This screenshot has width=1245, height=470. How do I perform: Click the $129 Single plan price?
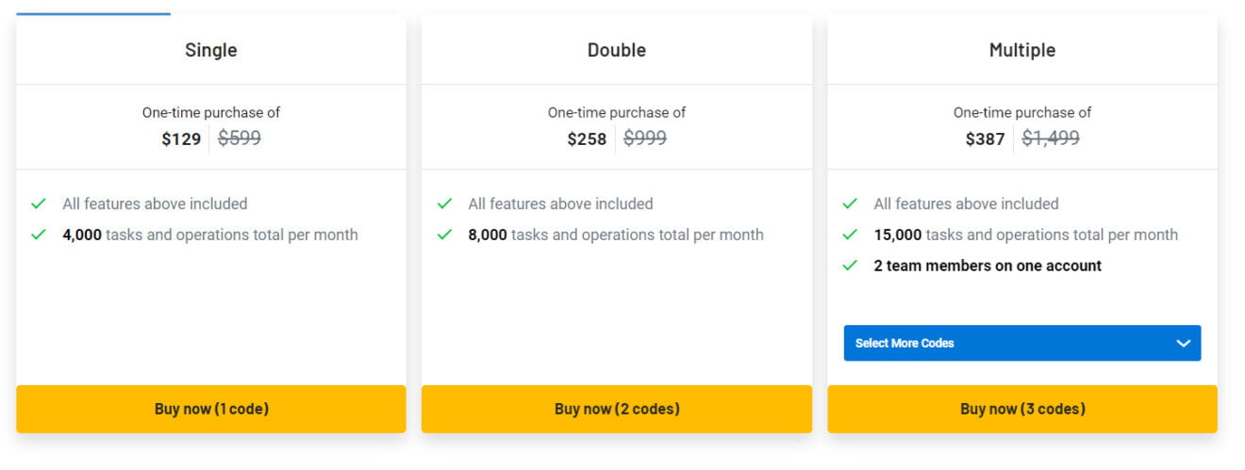click(x=181, y=139)
